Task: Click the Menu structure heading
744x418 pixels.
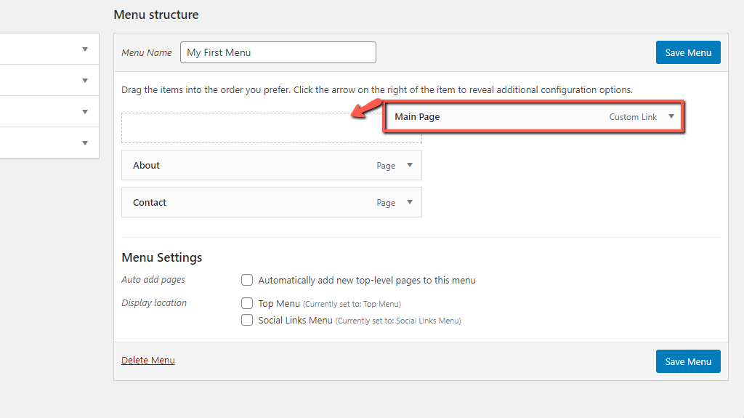Action: [x=156, y=15]
